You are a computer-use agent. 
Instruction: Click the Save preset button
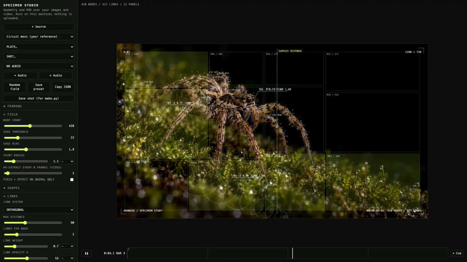(39, 87)
